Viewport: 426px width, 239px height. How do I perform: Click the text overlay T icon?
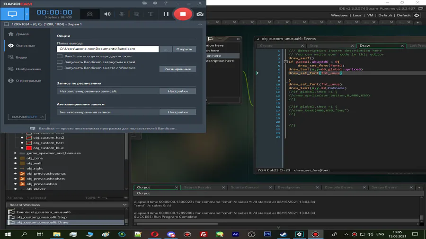tap(151, 14)
